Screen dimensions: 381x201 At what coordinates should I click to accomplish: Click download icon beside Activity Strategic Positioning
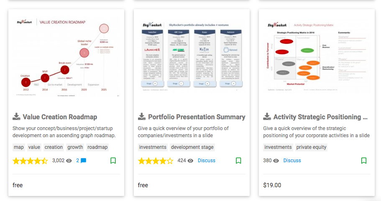click(267, 116)
